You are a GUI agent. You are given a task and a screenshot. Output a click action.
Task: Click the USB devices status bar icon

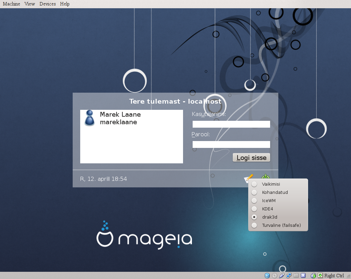click(x=282, y=276)
